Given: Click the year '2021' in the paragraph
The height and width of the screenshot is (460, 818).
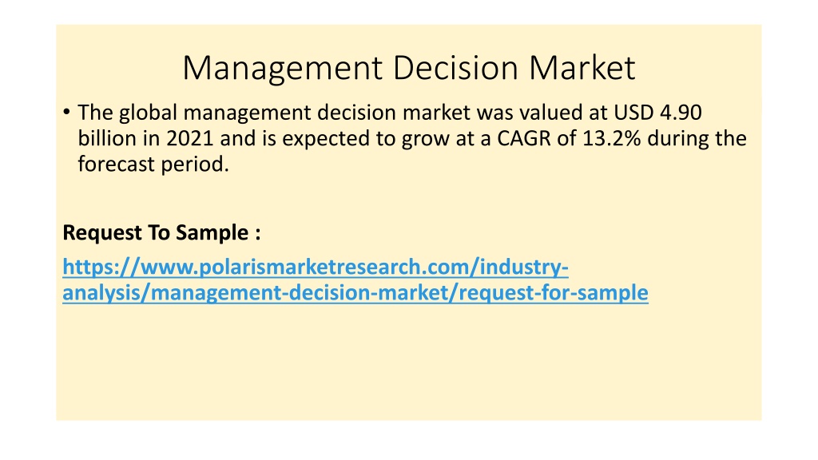Looking at the screenshot, I should coord(190,138).
